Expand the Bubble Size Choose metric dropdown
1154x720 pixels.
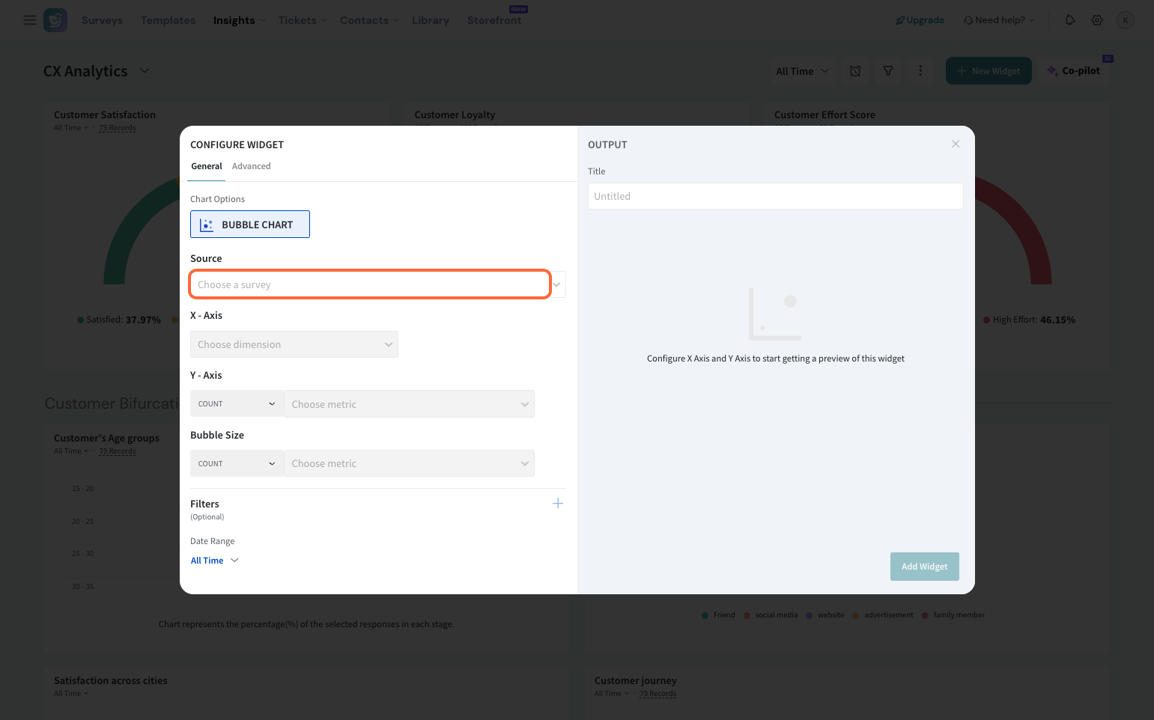(409, 464)
